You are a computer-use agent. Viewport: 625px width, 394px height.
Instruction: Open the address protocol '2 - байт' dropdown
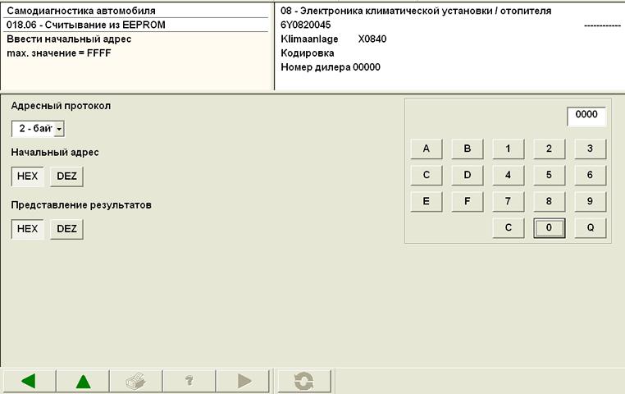pyautogui.click(x=38, y=129)
